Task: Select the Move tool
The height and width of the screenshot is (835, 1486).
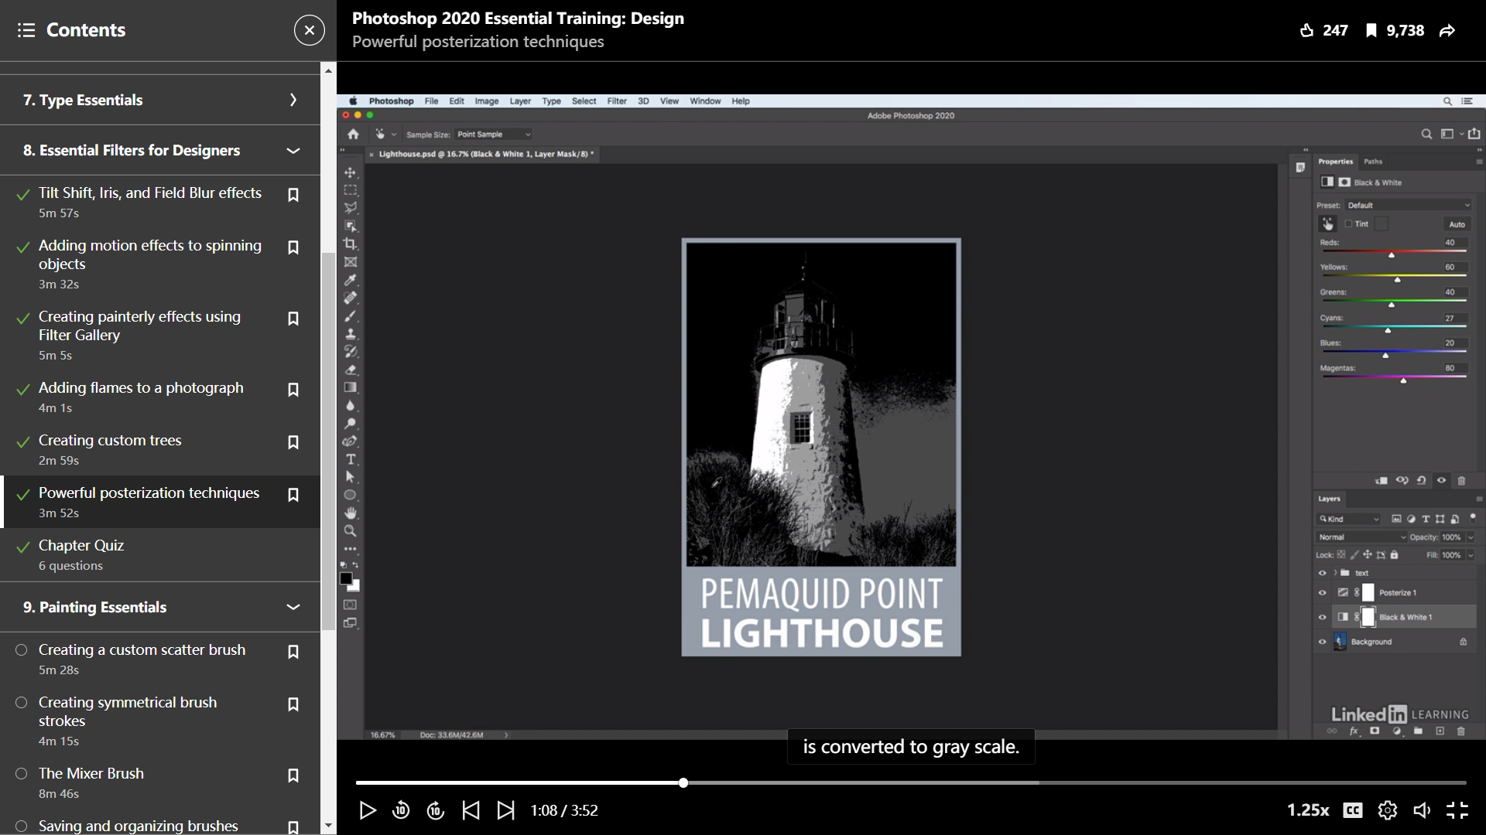Action: click(351, 172)
